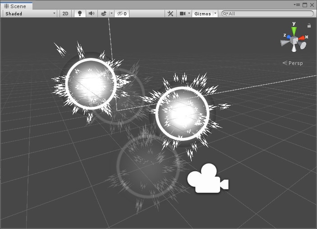The image size is (317, 229).
Task: Open component editor tools icon
Action: (170, 14)
